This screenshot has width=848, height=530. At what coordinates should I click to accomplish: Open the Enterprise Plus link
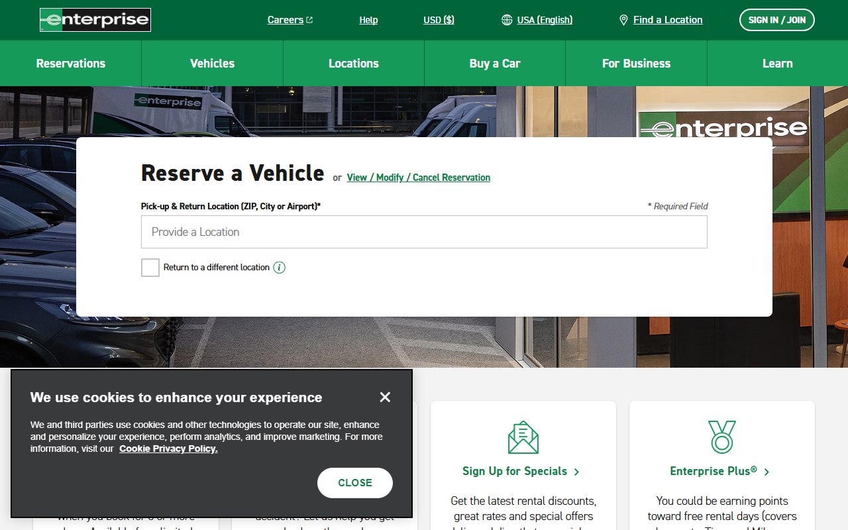click(720, 471)
